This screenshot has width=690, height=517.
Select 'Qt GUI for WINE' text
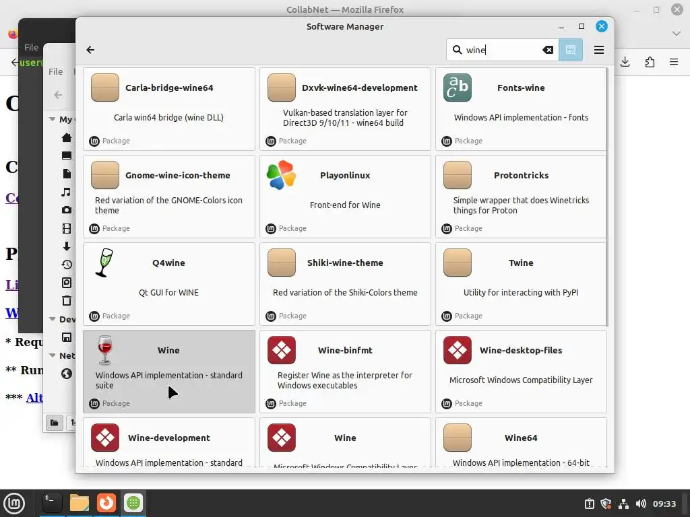(168, 292)
